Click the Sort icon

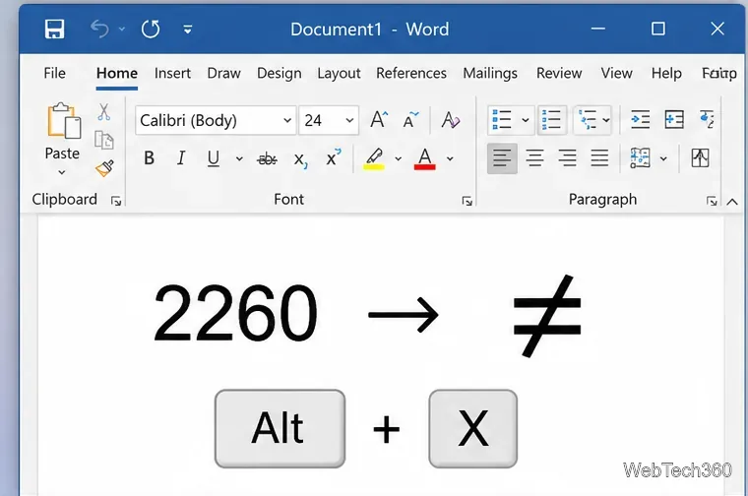tap(707, 119)
